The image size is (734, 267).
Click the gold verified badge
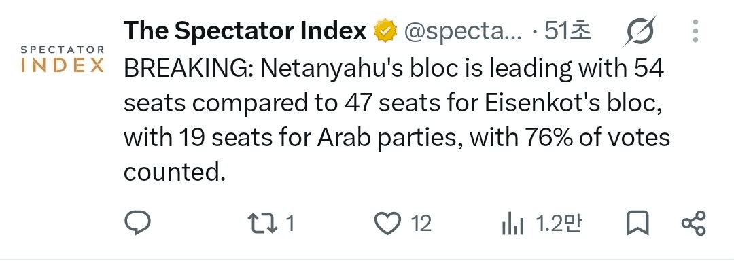(385, 32)
